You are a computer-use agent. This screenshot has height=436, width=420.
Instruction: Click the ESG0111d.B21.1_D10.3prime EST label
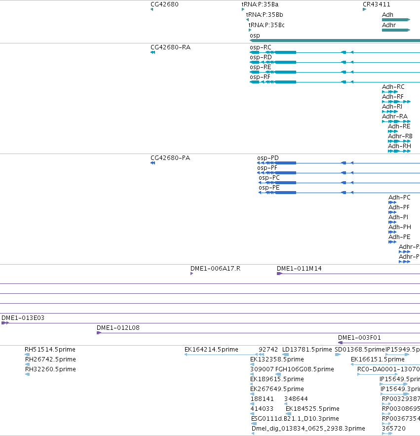(295, 419)
